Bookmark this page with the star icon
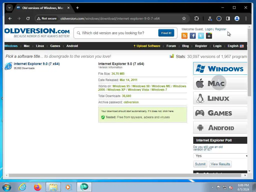 [184, 18]
